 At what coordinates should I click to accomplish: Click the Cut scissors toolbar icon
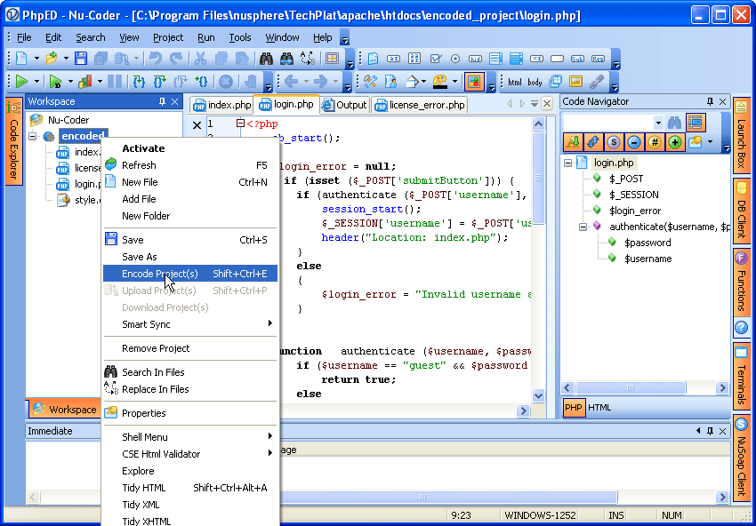200,59
